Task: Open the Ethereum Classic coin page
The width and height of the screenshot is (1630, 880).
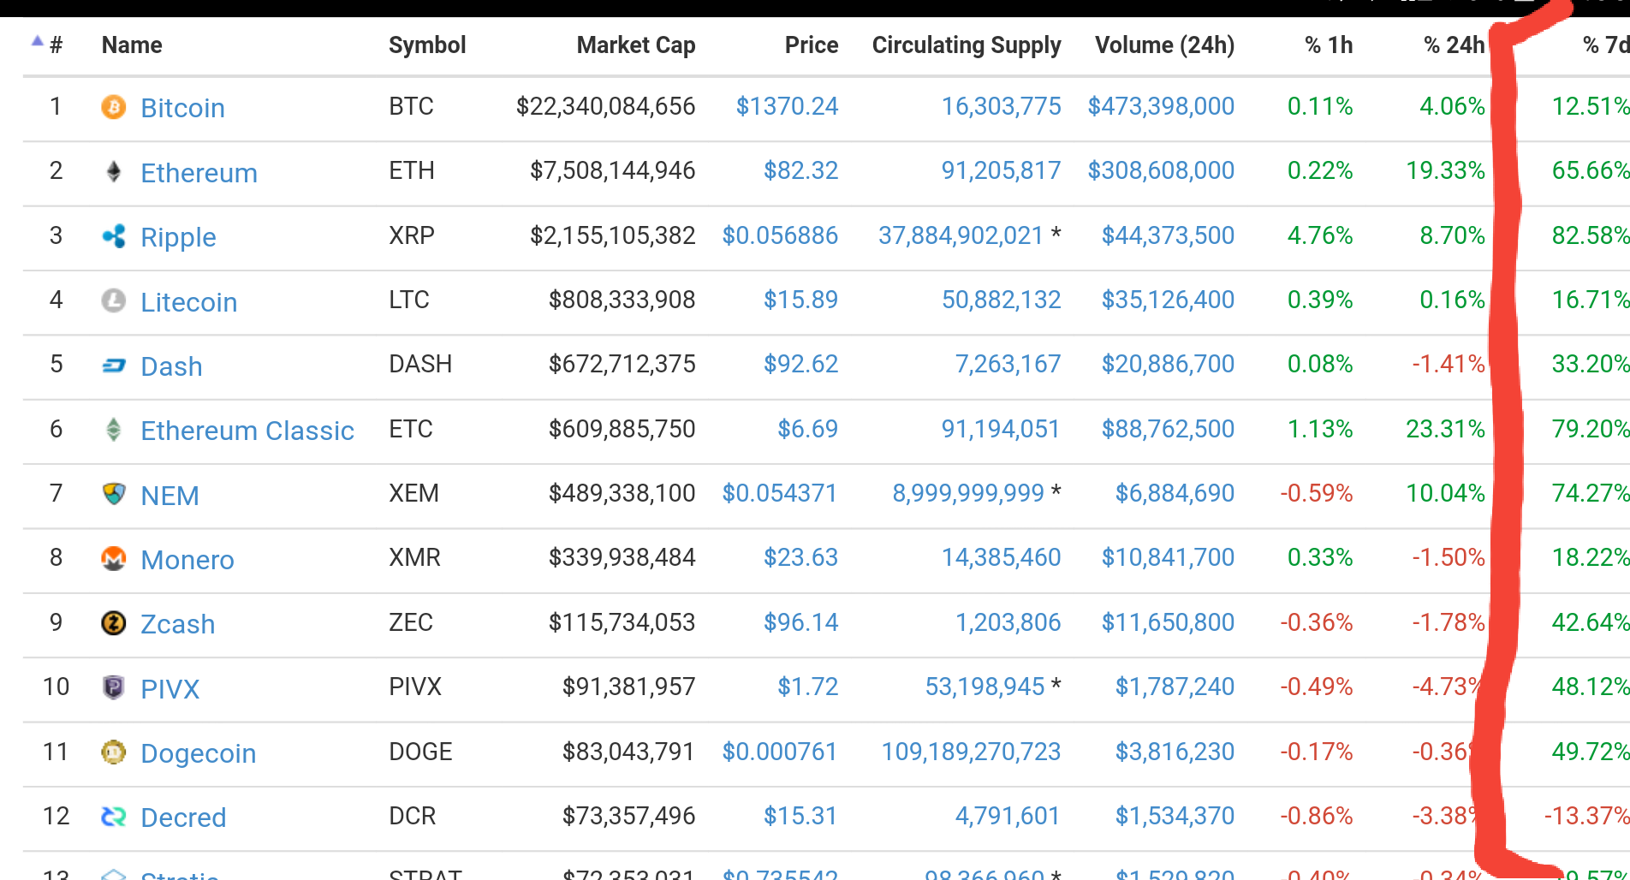Action: pos(247,431)
